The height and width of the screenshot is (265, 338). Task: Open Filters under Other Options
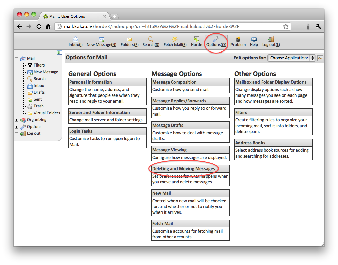click(241, 112)
